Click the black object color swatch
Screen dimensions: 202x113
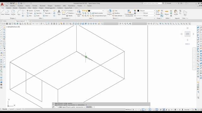(x=138, y=11)
